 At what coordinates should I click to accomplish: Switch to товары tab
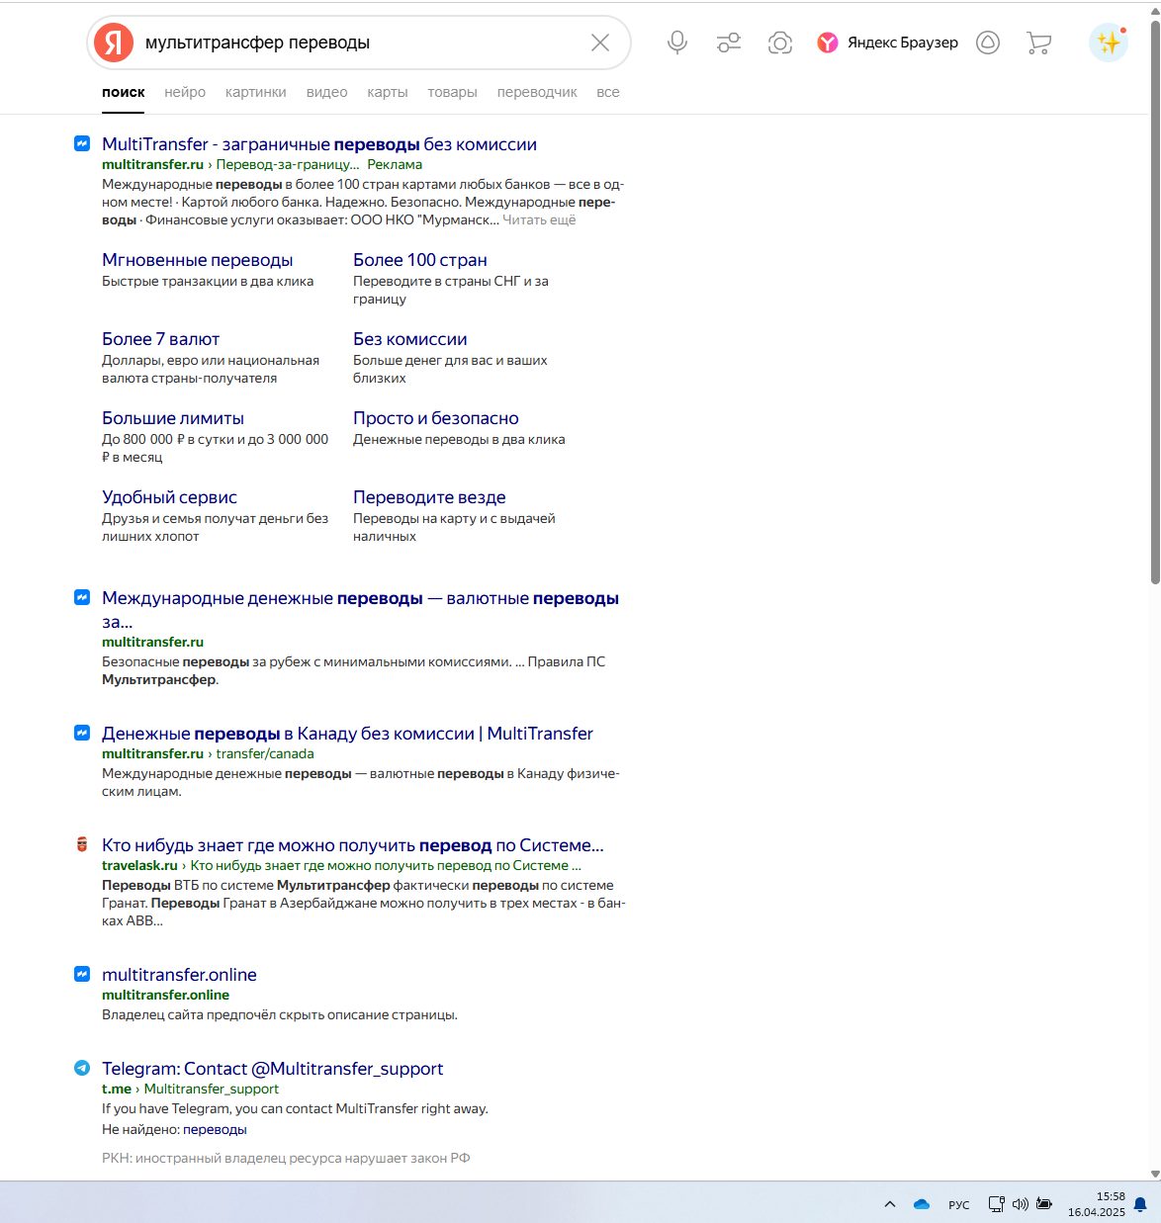pyautogui.click(x=453, y=92)
